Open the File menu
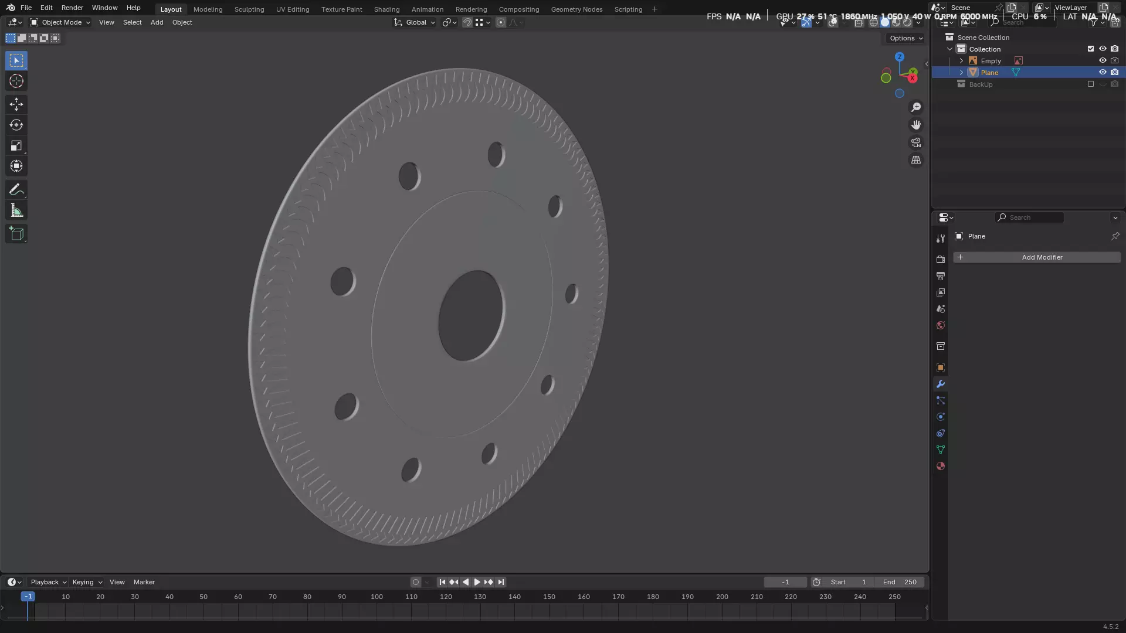This screenshot has height=633, width=1126. tap(26, 8)
